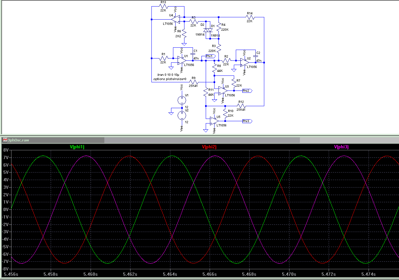Select the red V(phi2) trace label
The height and width of the screenshot is (280, 399).
point(209,147)
